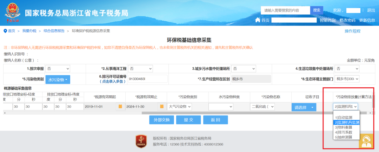This screenshot has height=152, width=379.
Task: Choose 3|物料衡算 option in list
Action: click(344, 128)
